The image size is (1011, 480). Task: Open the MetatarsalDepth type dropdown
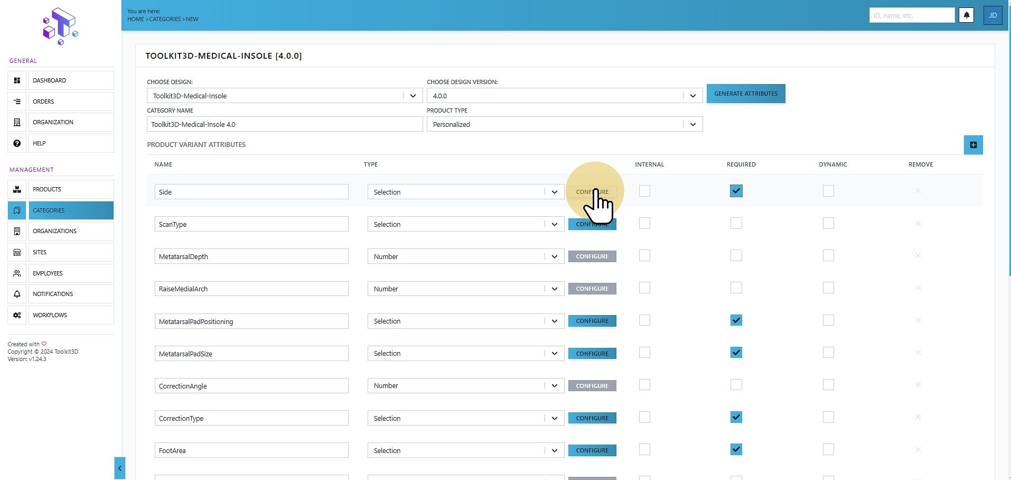click(466, 256)
